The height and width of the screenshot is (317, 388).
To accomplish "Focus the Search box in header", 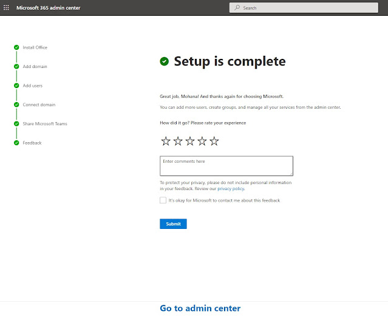I will tap(304, 8).
